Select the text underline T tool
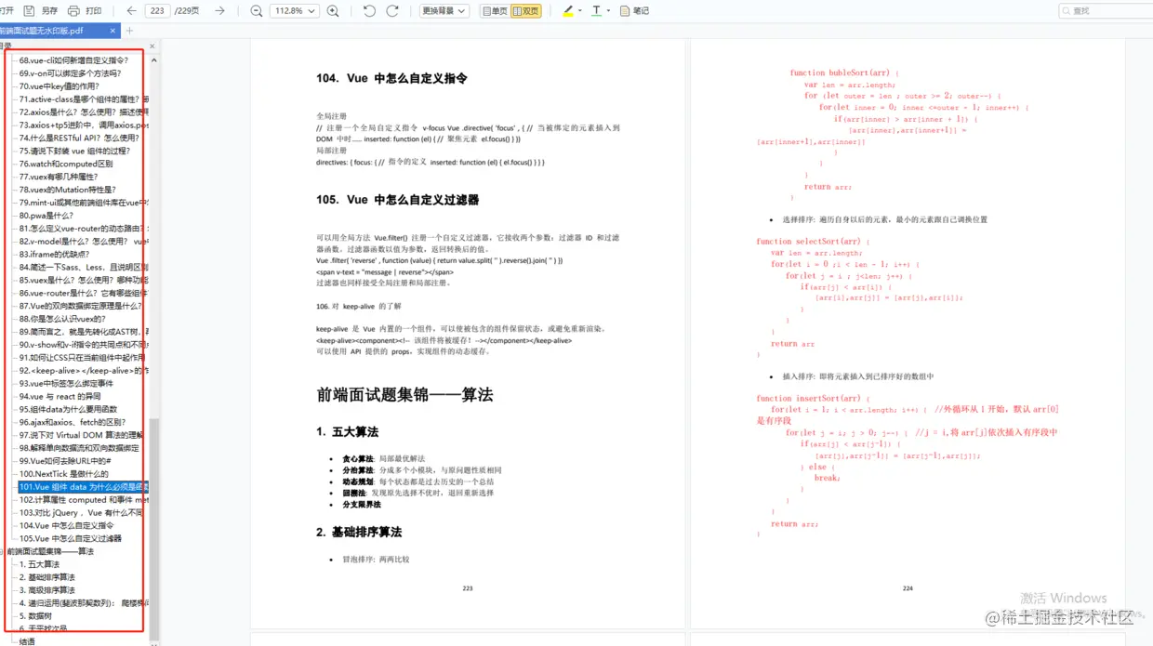 (x=596, y=11)
